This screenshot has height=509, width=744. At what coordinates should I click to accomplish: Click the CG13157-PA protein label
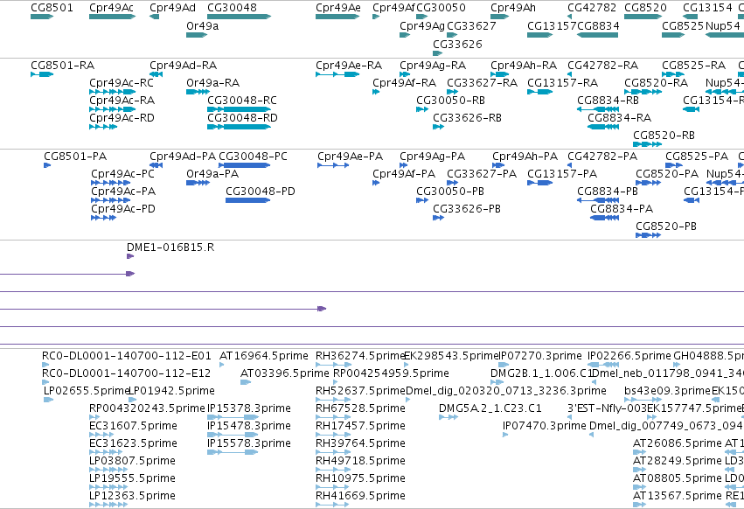562,174
